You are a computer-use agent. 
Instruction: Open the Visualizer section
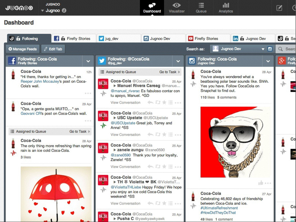pos(177,8)
